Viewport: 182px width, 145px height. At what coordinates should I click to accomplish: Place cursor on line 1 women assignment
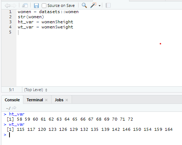click(48, 12)
